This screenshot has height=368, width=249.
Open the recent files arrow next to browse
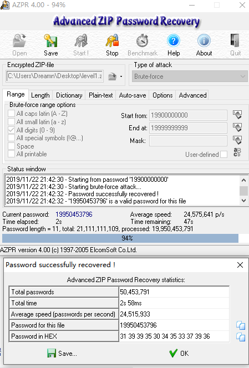[121, 76]
